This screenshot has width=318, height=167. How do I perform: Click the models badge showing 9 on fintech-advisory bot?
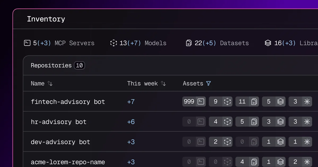tap(220, 102)
